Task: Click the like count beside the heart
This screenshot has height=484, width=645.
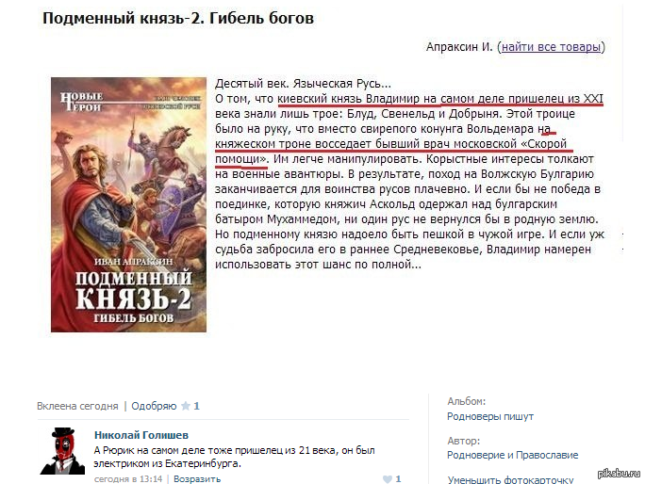Action: click(x=398, y=479)
